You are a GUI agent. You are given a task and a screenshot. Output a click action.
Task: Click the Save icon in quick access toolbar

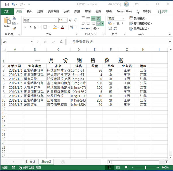[7, 4]
